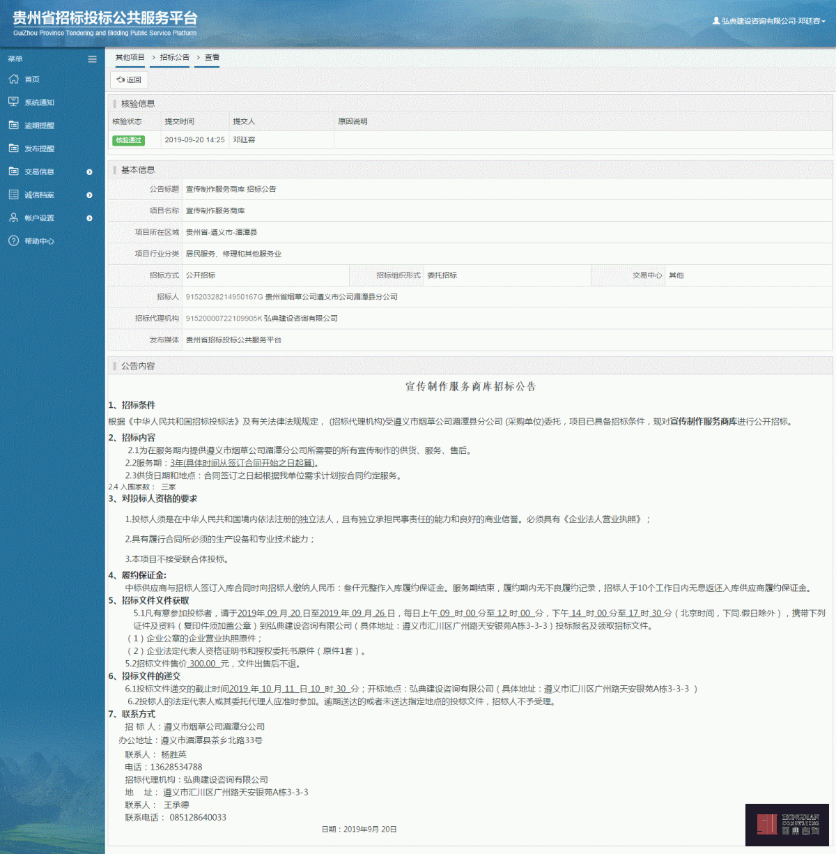Expand the 帐户设置 submenu chevron
Viewport: 836px width, 854px height.
click(88, 218)
